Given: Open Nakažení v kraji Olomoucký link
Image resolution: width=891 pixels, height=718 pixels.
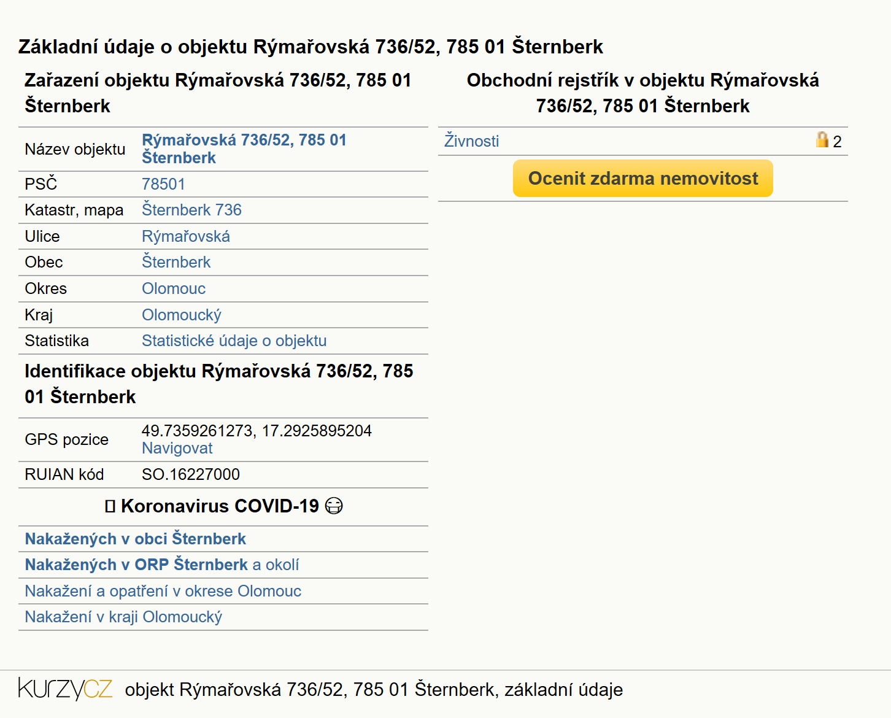Looking at the screenshot, I should click(x=123, y=617).
